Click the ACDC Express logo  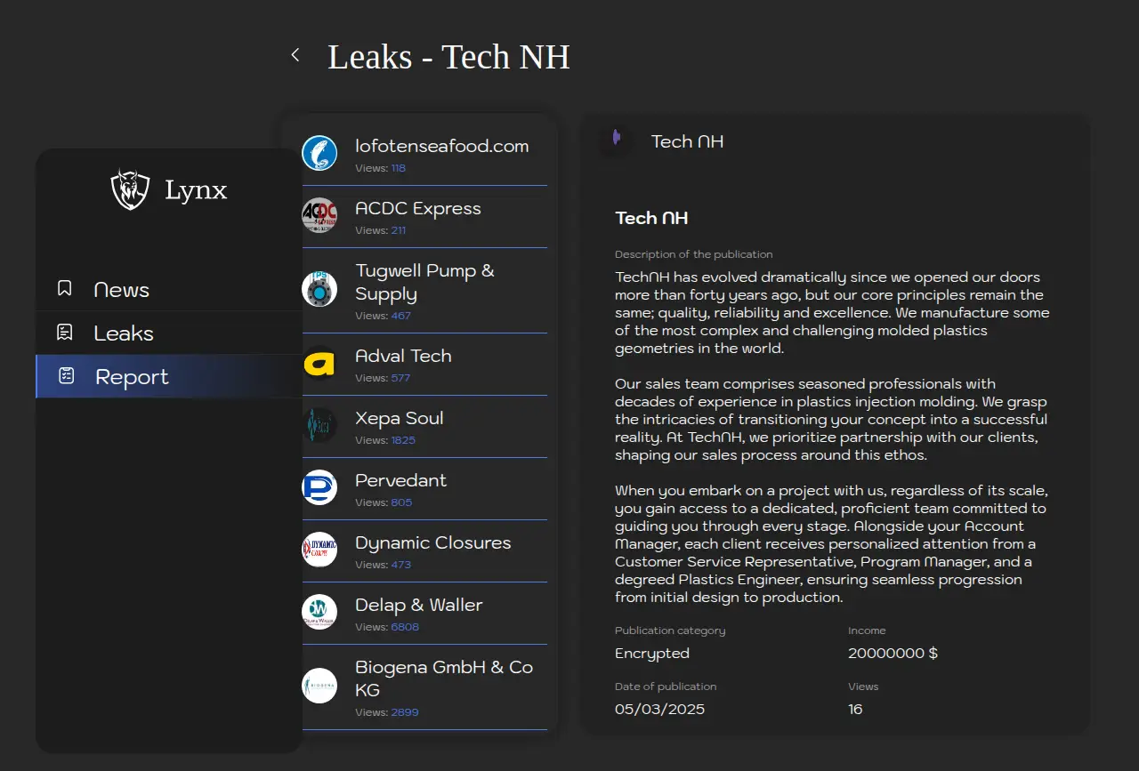click(x=319, y=215)
